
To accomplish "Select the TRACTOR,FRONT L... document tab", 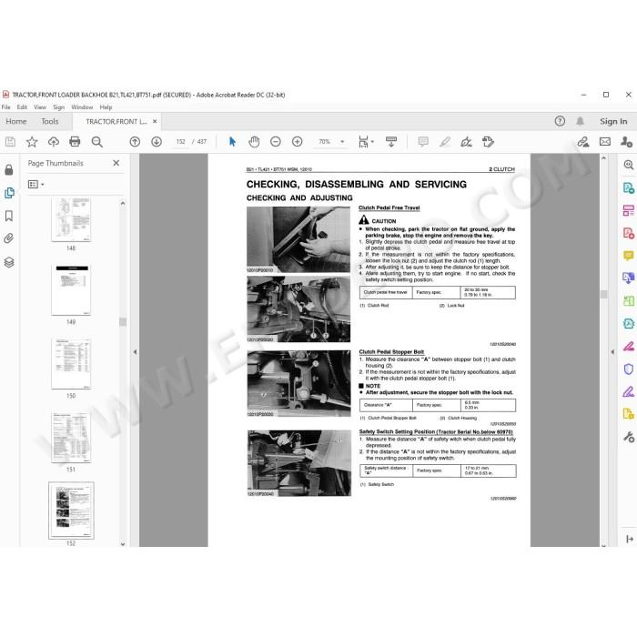I will point(116,121).
